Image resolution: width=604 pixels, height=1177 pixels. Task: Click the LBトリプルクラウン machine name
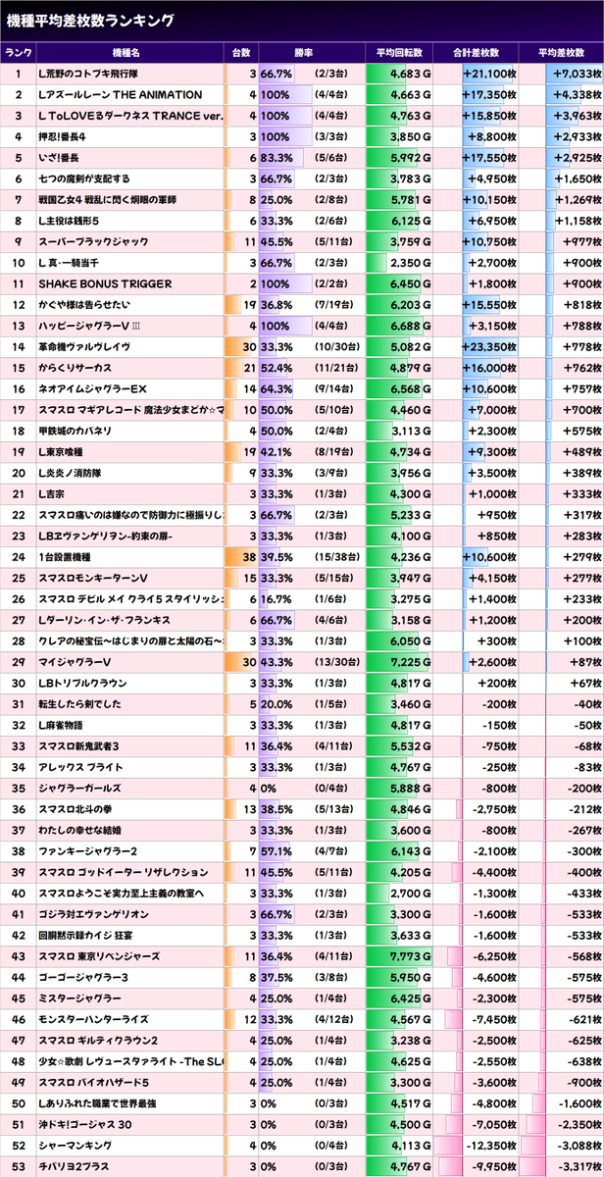pos(82,683)
